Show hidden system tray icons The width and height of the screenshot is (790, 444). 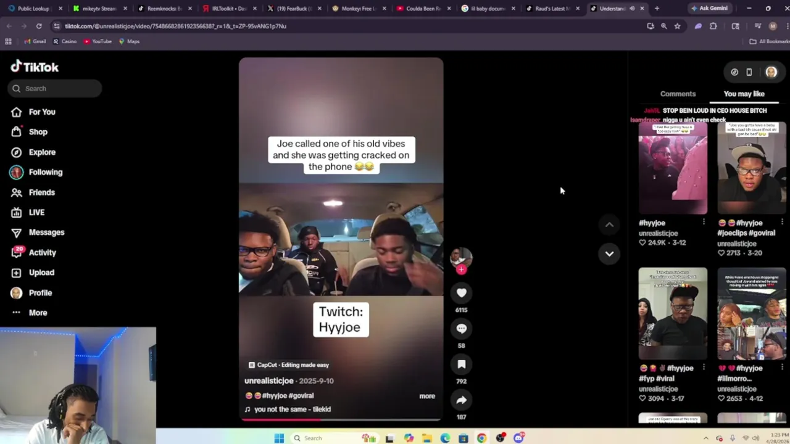pyautogui.click(x=705, y=438)
